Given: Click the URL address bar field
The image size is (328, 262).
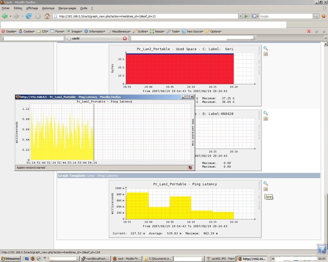Looking at the screenshot, I should click(146, 16).
